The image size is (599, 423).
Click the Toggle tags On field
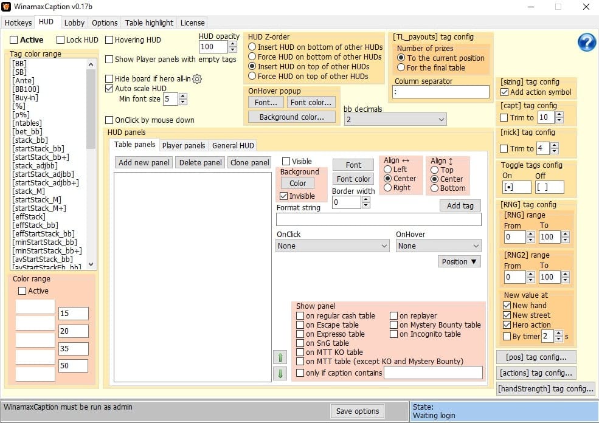[517, 187]
